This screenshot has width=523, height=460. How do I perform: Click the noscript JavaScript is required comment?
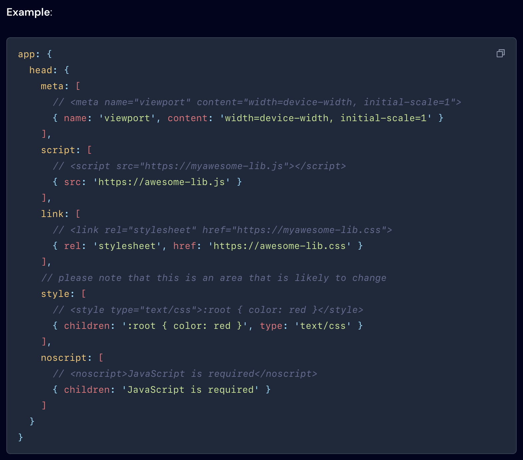(x=185, y=373)
